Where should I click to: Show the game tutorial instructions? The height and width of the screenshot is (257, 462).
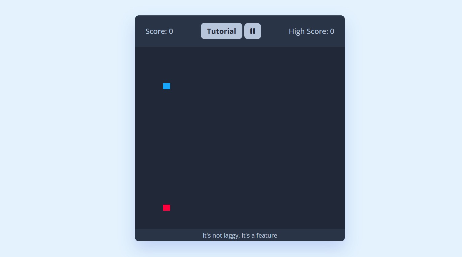pos(221,31)
